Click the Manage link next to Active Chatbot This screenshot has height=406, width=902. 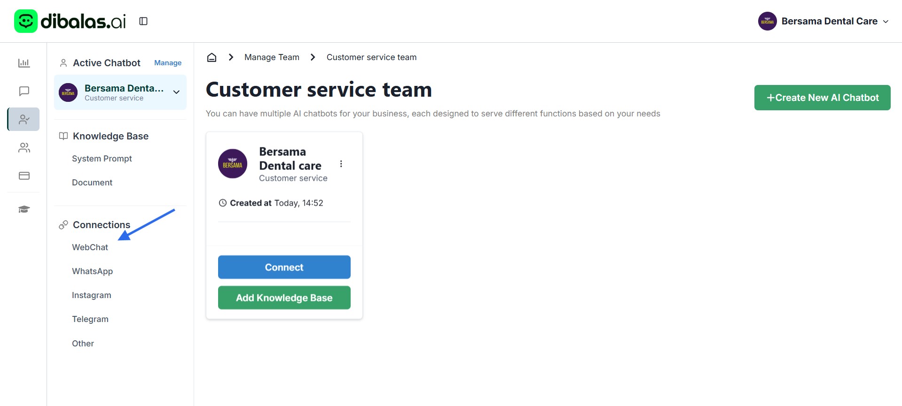(x=168, y=63)
